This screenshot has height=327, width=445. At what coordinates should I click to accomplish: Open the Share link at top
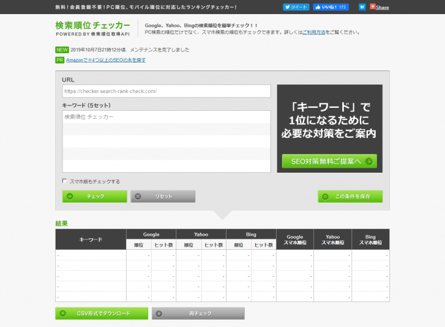383,8
